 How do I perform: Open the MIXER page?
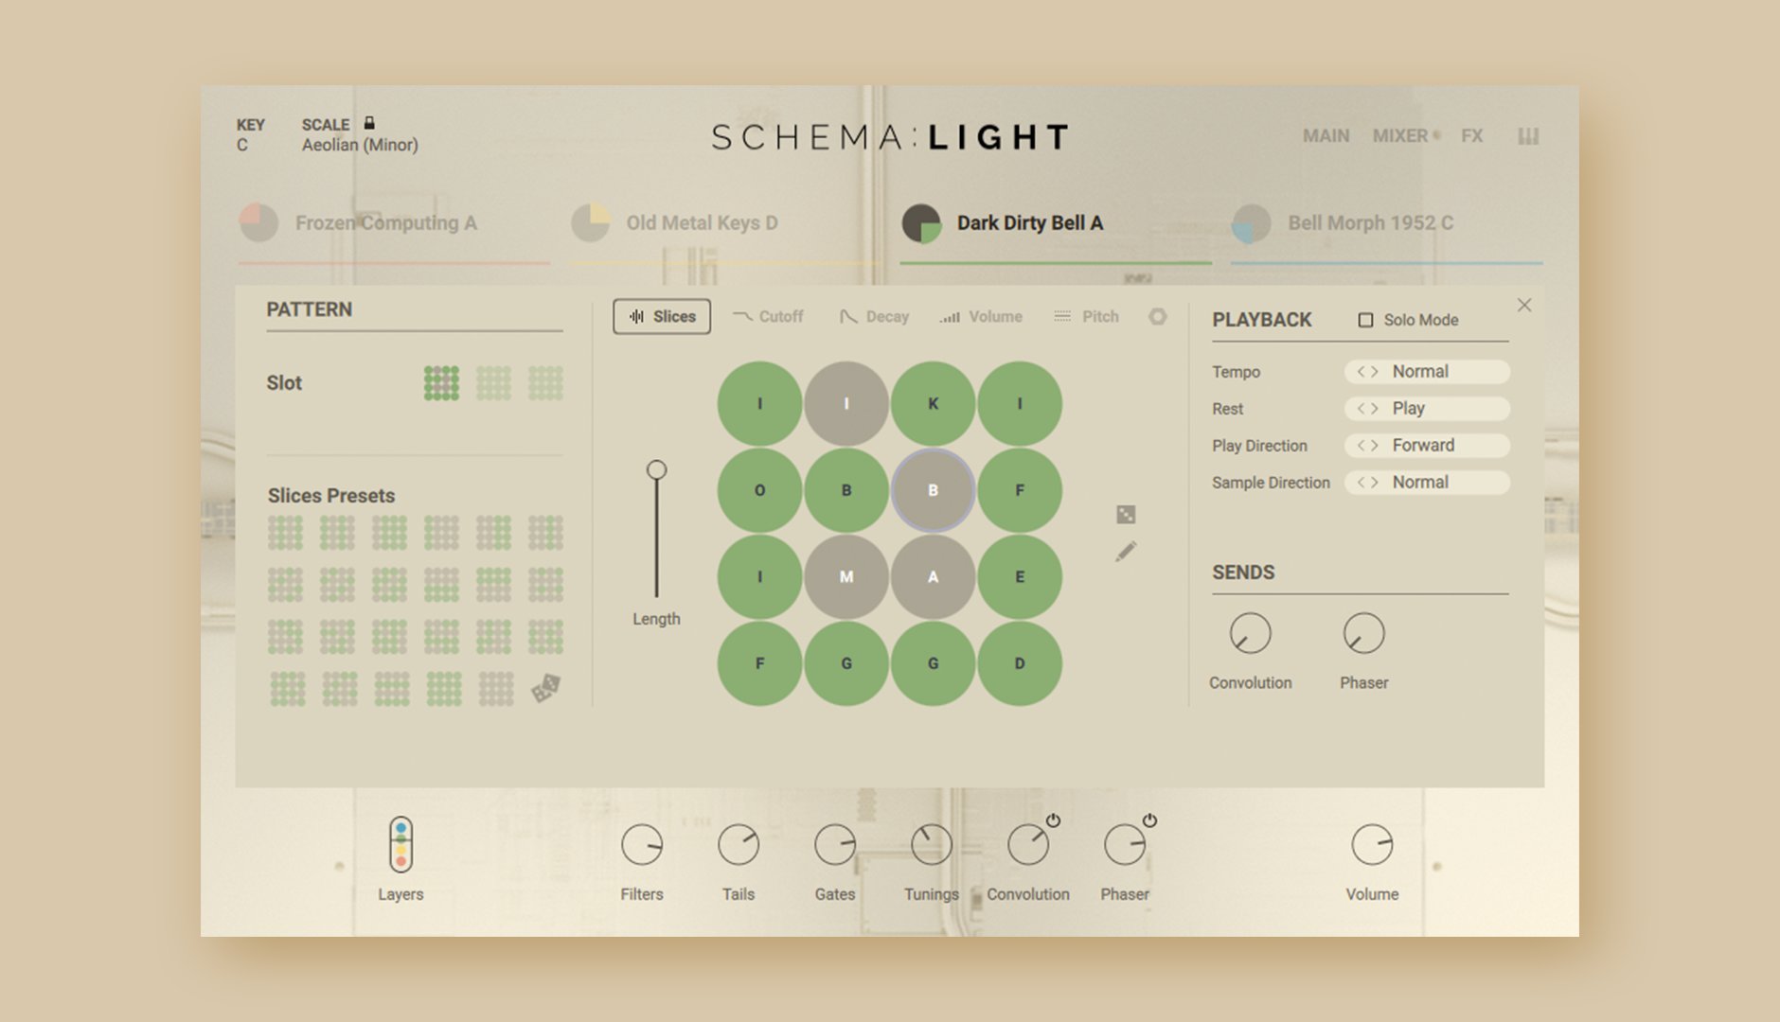(x=1399, y=136)
